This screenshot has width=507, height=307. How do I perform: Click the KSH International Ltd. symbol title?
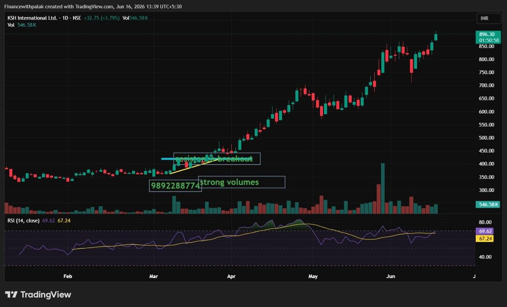pyautogui.click(x=32, y=19)
